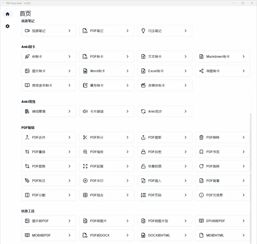Click the Excel file icon for Excel制卡
Image resolution: width=257 pixels, height=244 pixels.
point(143,71)
